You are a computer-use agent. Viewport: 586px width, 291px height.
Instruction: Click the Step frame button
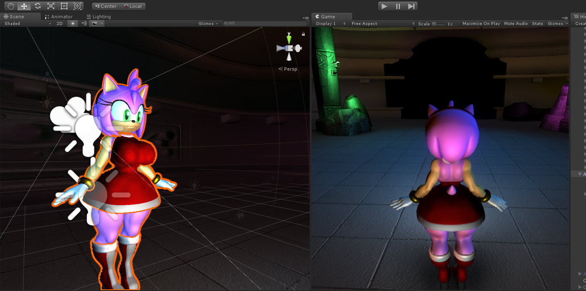coord(411,6)
